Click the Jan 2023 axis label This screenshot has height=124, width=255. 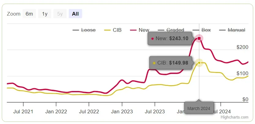(122, 111)
